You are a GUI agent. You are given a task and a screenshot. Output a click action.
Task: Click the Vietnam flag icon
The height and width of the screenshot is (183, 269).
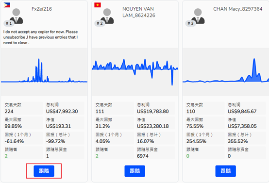(98, 5)
